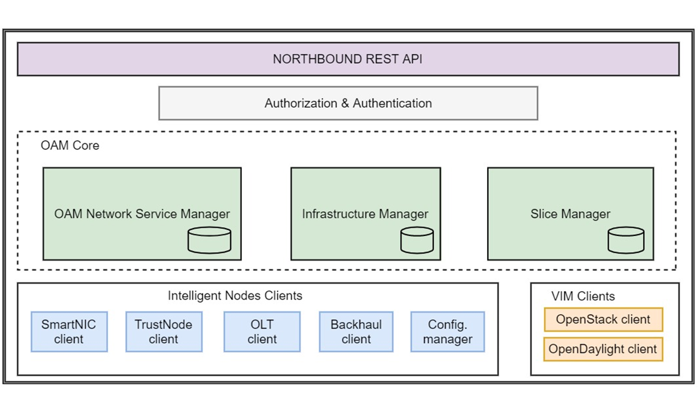Screen dimensions: 700x394
Task: Click the OAM Network Service Manager database icon
Action: (209, 240)
